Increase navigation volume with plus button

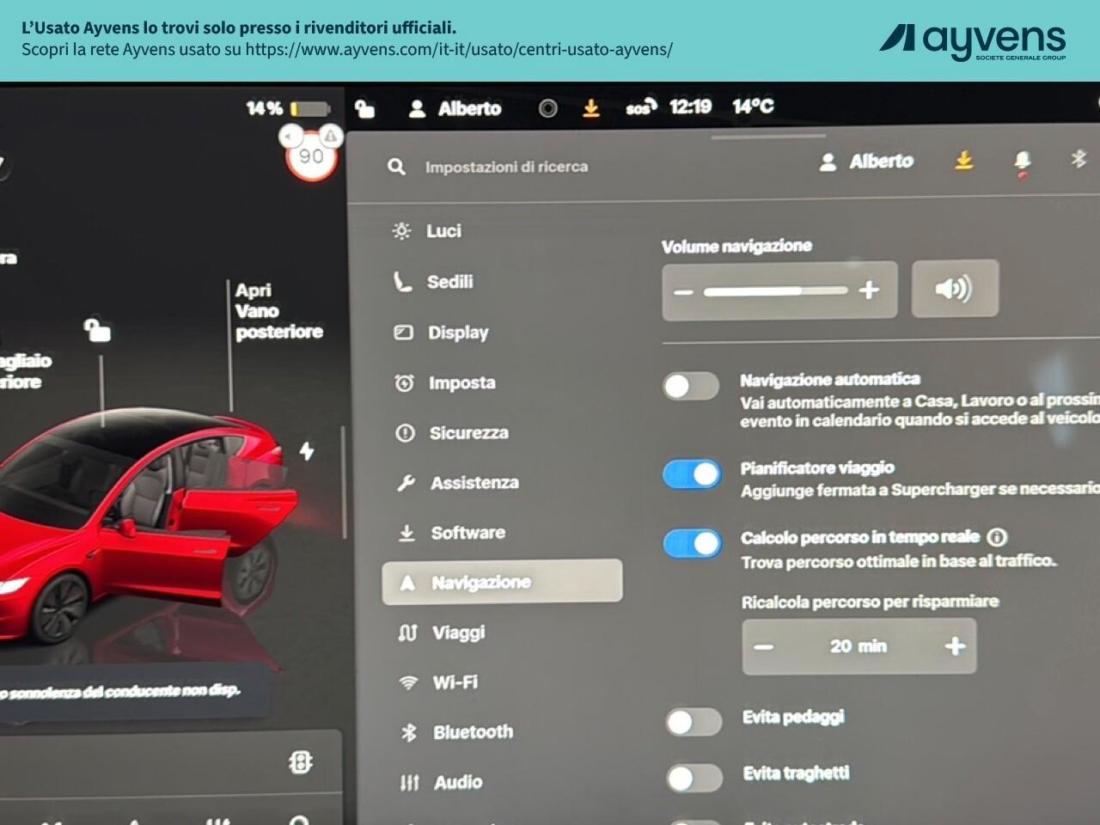871,291
